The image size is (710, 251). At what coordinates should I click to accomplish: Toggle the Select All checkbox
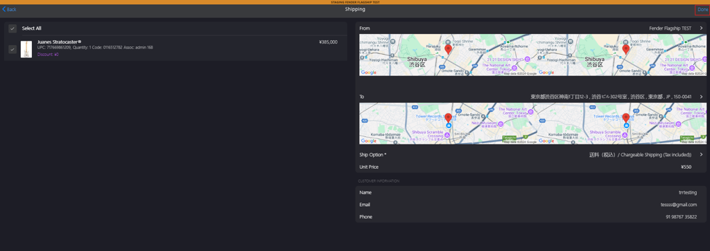[12, 28]
